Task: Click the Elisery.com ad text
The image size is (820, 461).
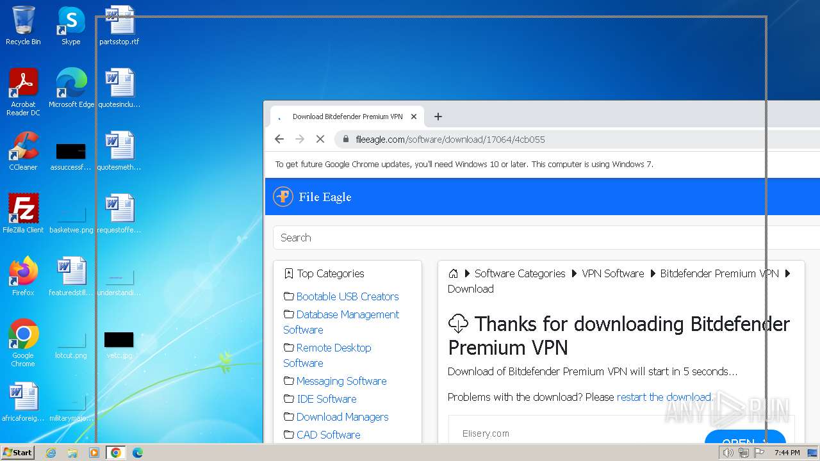Action: pos(486,433)
